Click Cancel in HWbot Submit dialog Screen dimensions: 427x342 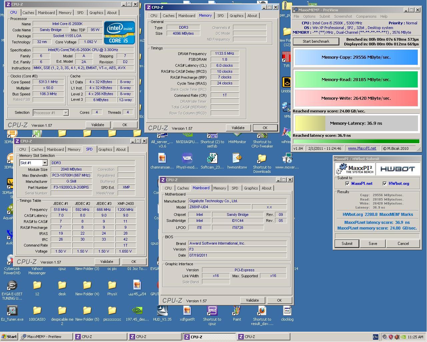tap(403, 244)
